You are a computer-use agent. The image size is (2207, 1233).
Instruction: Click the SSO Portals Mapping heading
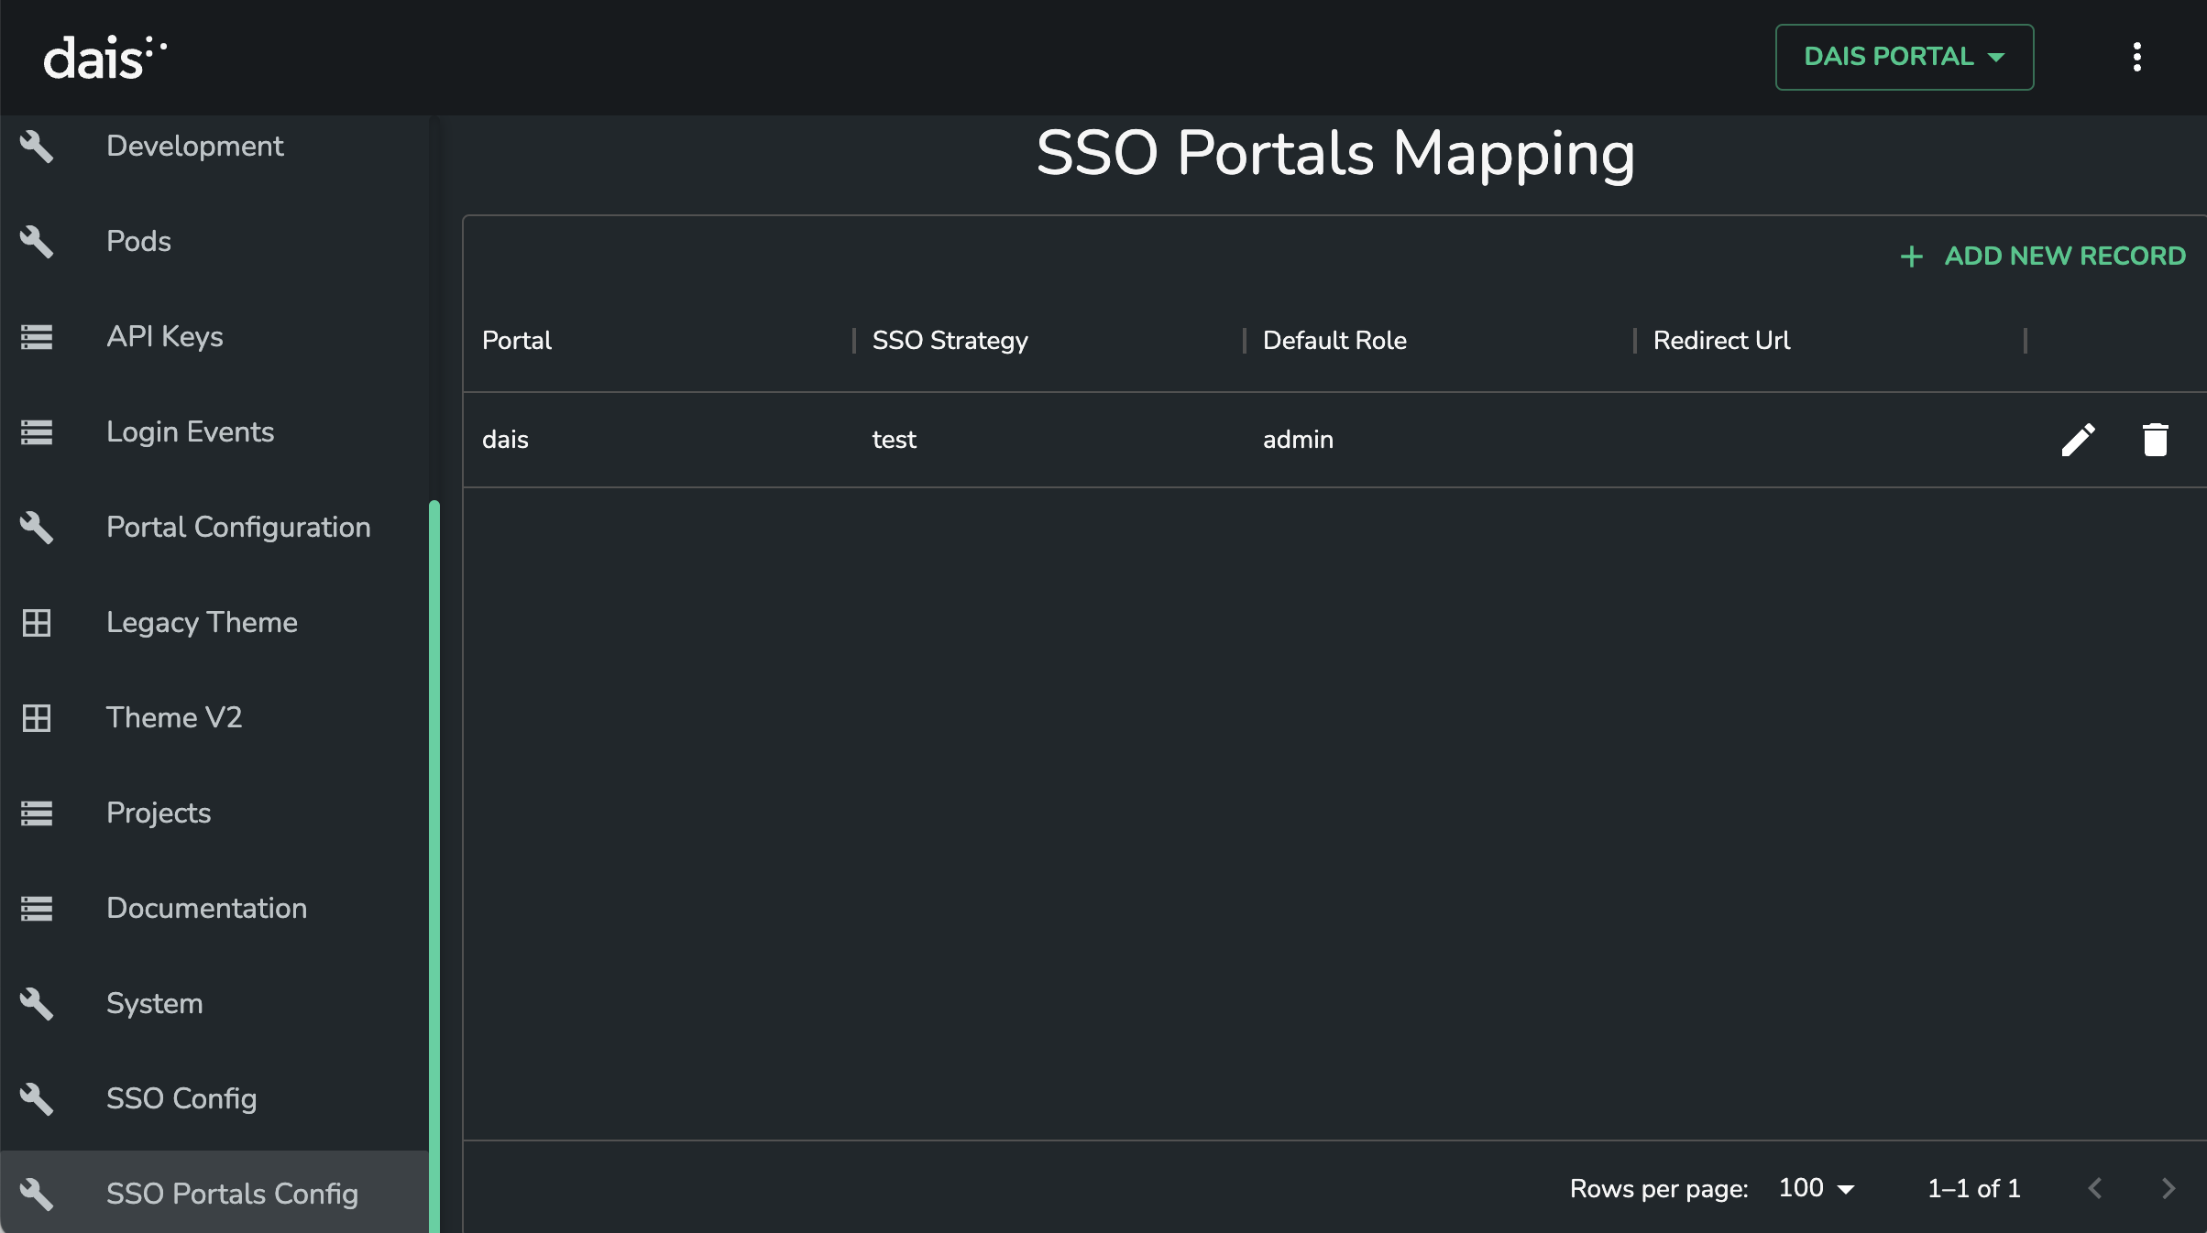click(1335, 153)
